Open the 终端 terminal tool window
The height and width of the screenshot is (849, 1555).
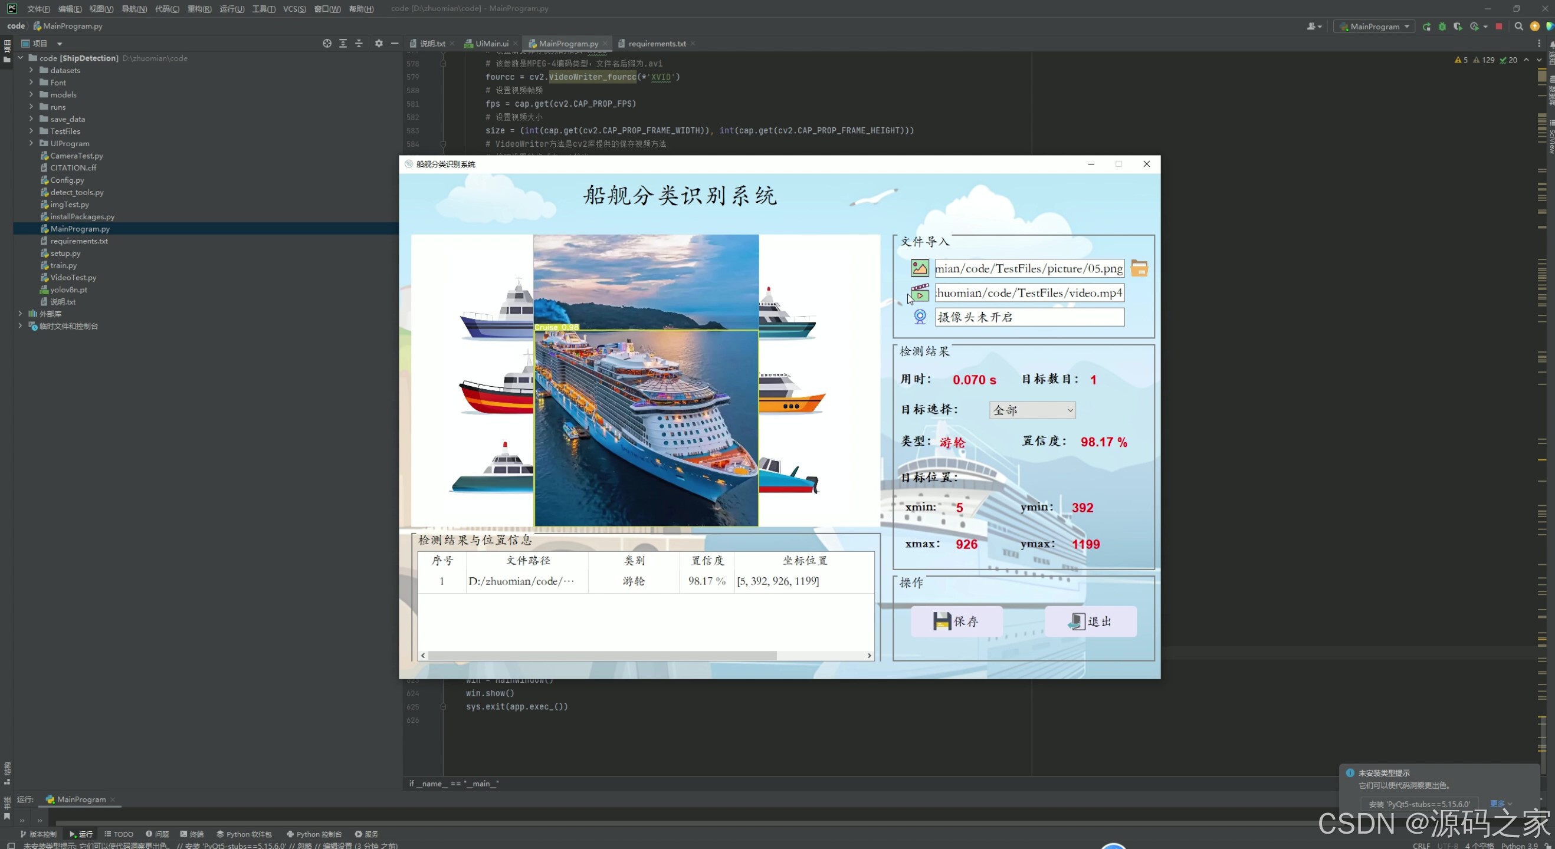pyautogui.click(x=192, y=834)
